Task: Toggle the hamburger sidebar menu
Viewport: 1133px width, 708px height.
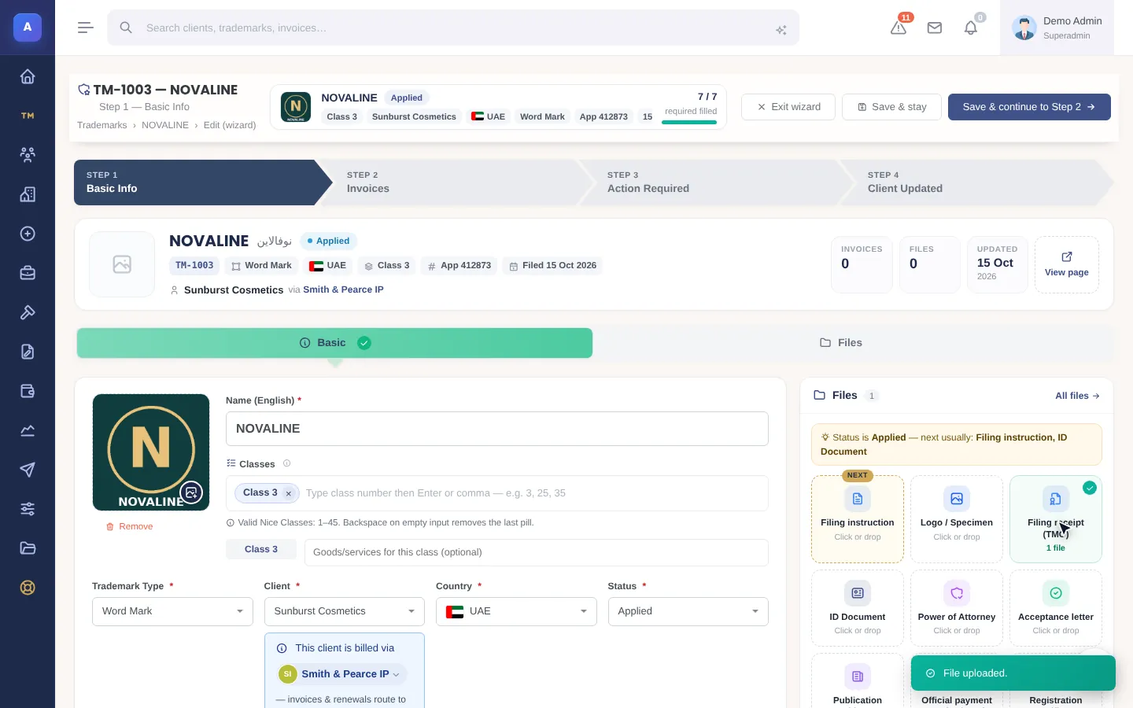Action: [86, 28]
